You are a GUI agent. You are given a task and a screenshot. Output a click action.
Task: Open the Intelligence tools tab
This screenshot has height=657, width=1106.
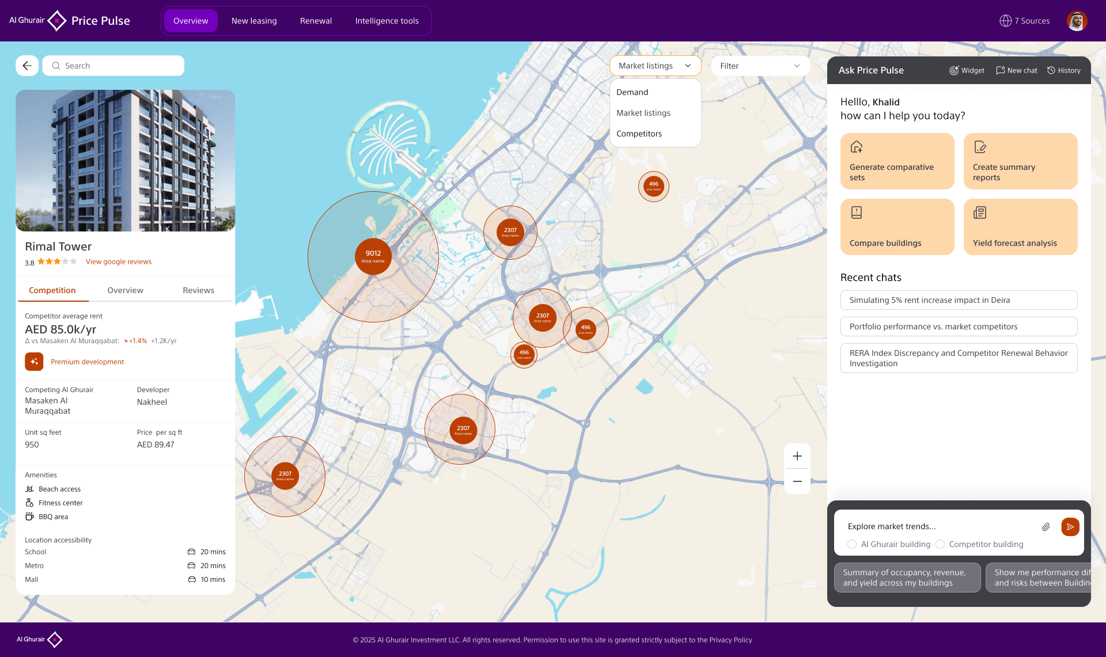(x=387, y=21)
